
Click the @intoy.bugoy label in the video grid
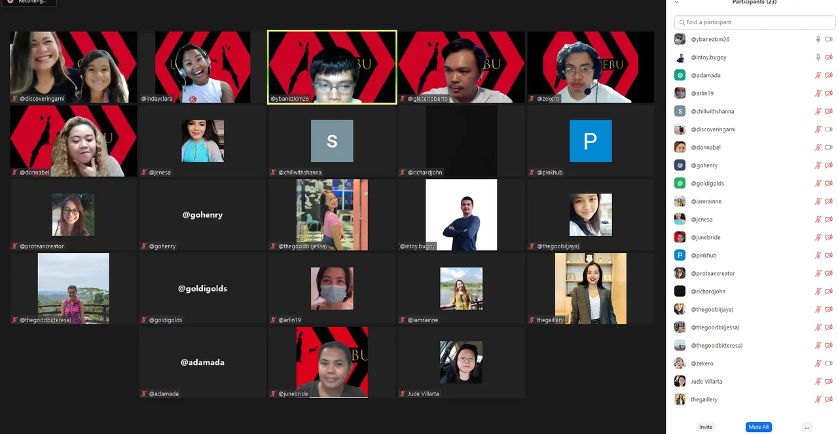pyautogui.click(x=418, y=246)
